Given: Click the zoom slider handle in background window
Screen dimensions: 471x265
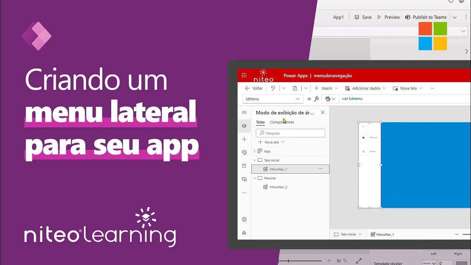Looking at the screenshot, I should [288, 261].
